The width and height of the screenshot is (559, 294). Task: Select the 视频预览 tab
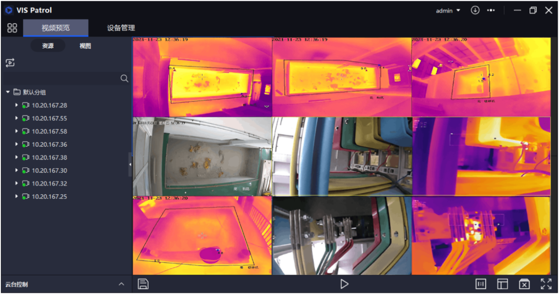coord(56,28)
